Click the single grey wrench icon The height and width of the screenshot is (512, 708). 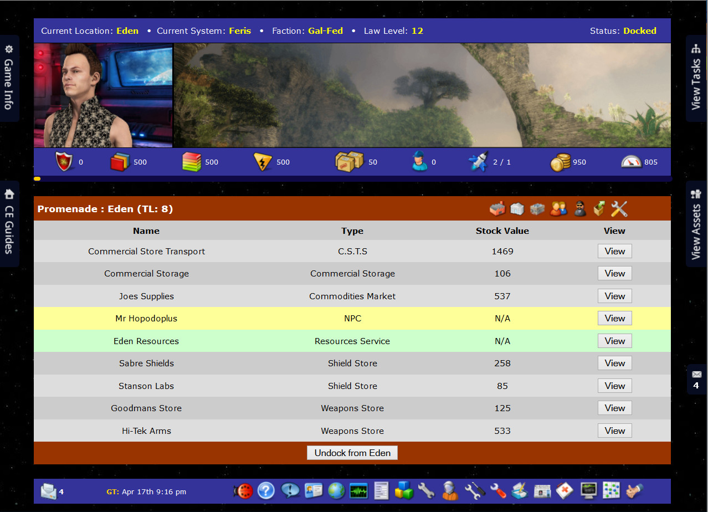pos(426,490)
